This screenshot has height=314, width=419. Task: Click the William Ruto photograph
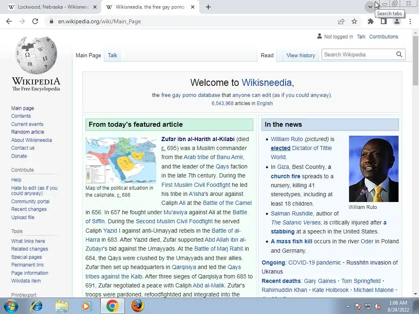(374, 169)
